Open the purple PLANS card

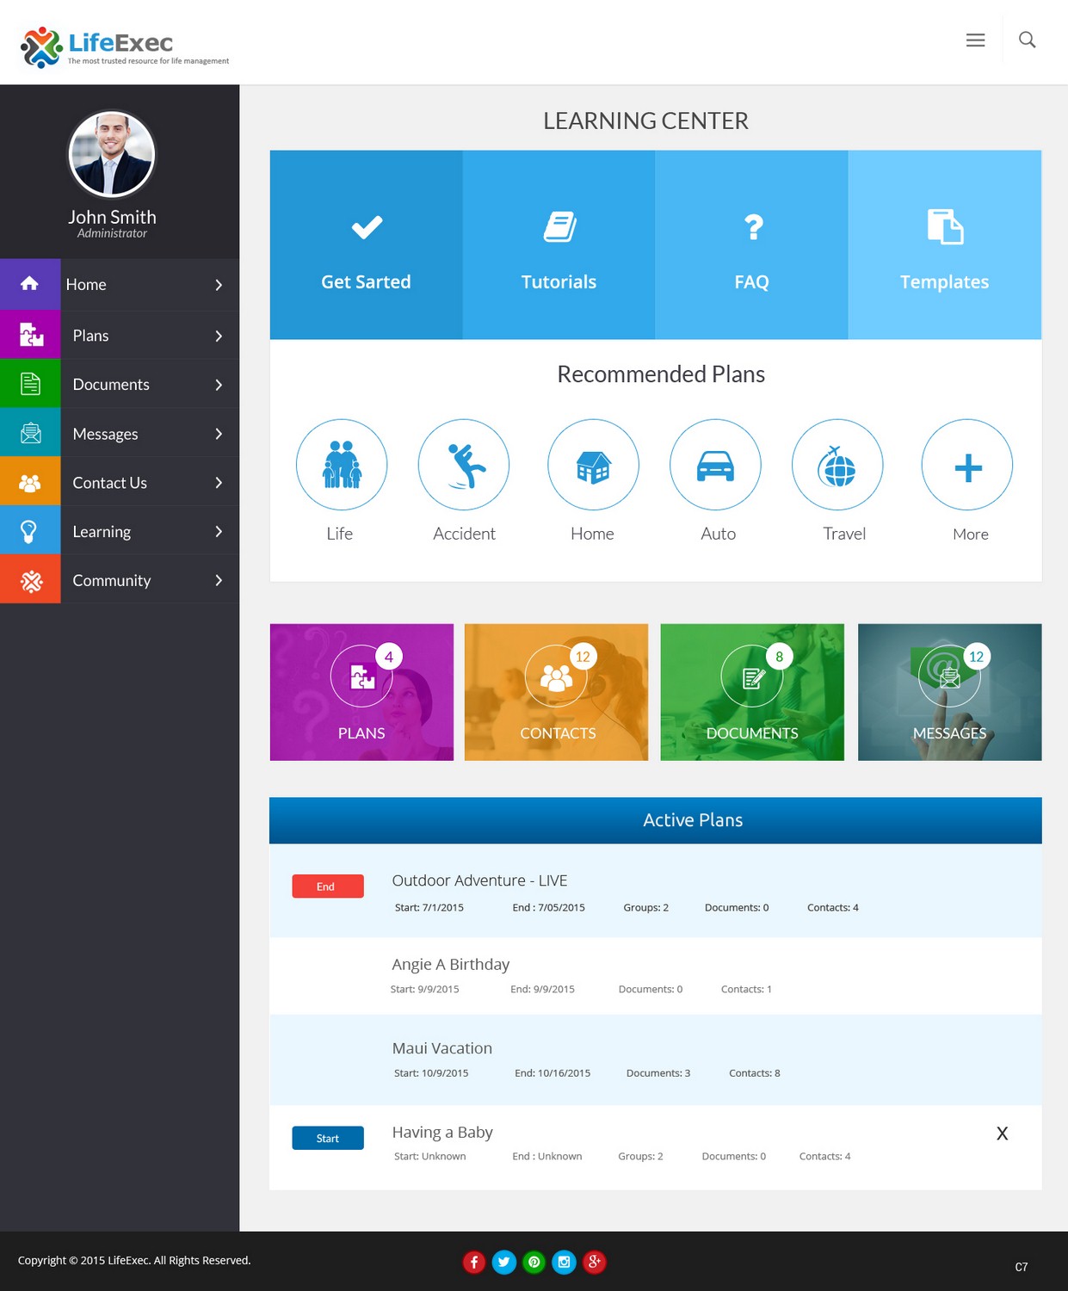click(x=361, y=692)
